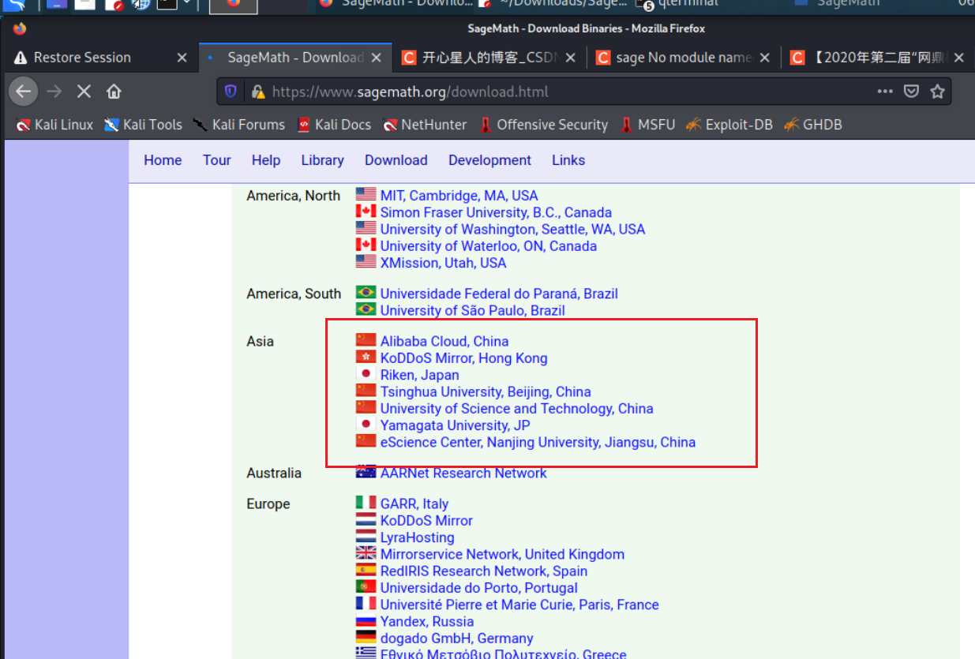Open tracking protection shield panel
This screenshot has width=975, height=659.
coord(231,92)
